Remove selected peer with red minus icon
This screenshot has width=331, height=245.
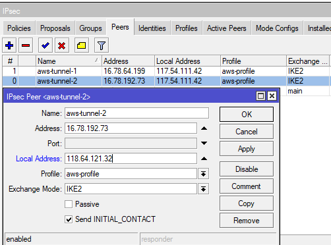click(26, 45)
